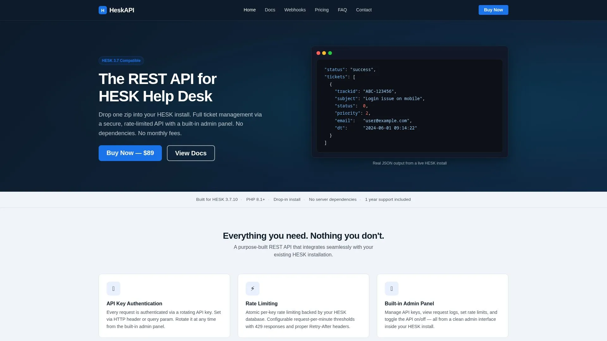The width and height of the screenshot is (607, 341).
Task: Click the "email": "user@example.com" code line
Action: (x=373, y=121)
